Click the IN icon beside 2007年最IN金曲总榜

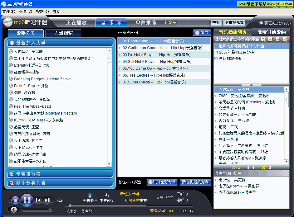point(216,52)
